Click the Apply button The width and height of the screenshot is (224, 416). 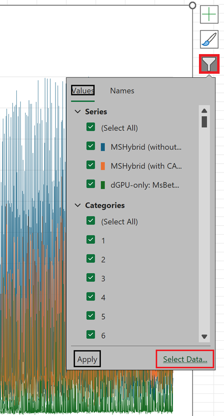tap(87, 359)
